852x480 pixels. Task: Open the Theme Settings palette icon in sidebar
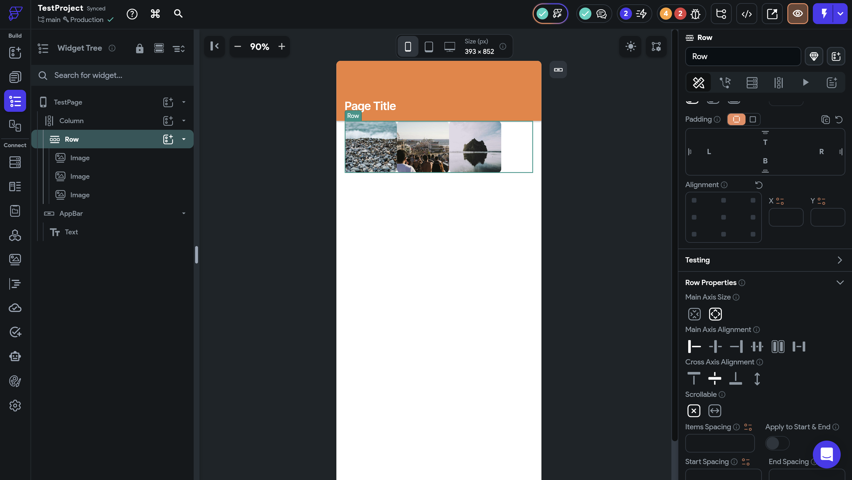pyautogui.click(x=15, y=381)
